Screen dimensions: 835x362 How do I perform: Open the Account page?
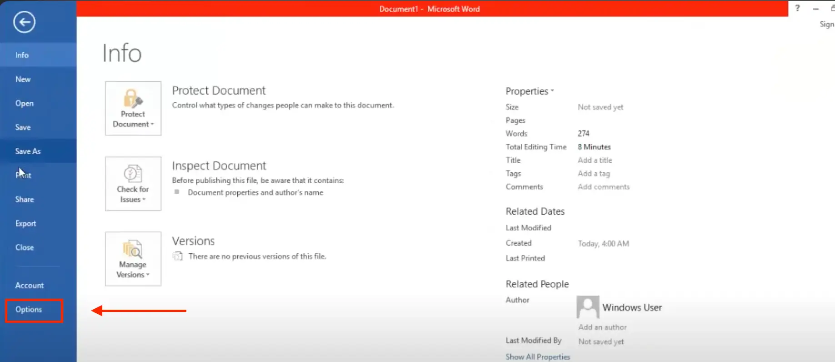point(38,285)
